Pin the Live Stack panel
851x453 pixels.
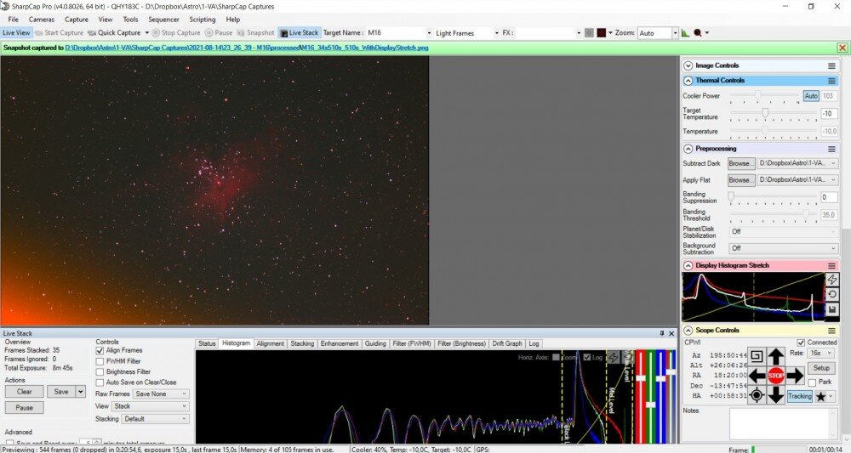coord(661,333)
